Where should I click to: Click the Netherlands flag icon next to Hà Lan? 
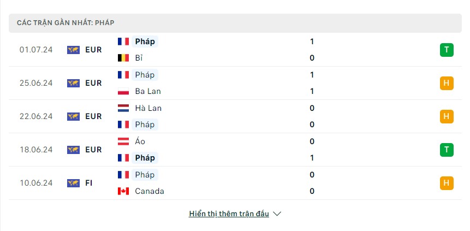(x=123, y=108)
